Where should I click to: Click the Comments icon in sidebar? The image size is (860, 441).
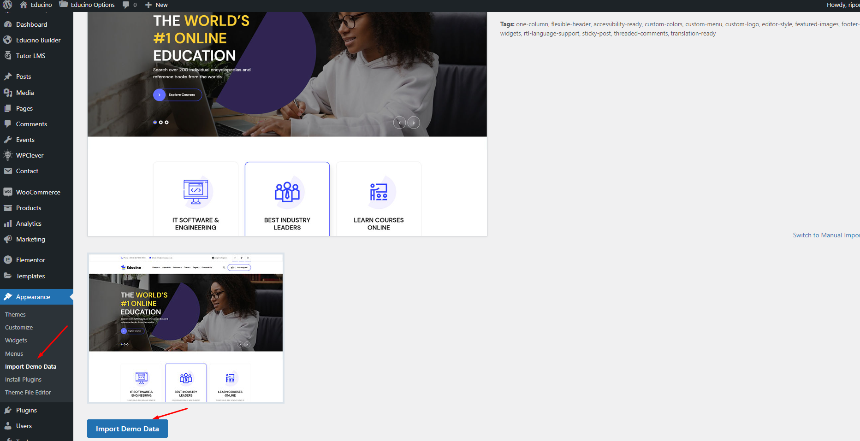click(x=8, y=124)
